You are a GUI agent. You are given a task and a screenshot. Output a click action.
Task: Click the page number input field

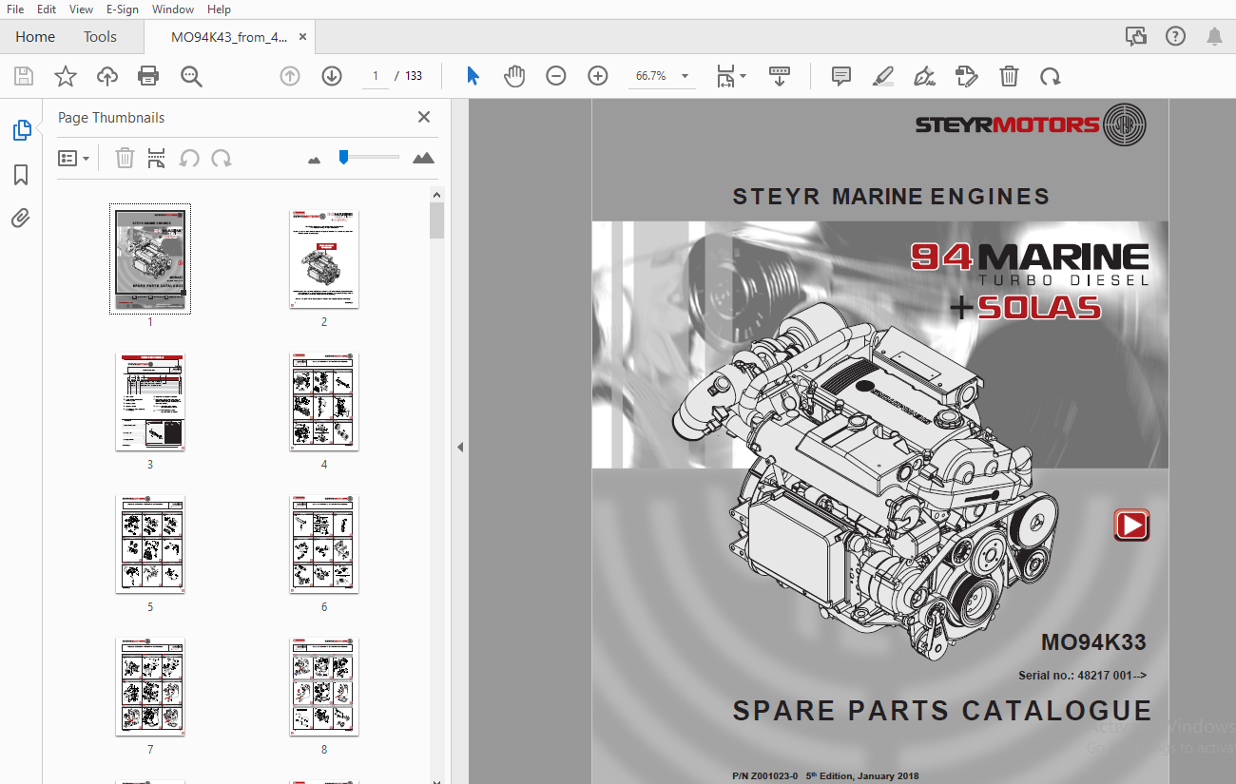[375, 76]
